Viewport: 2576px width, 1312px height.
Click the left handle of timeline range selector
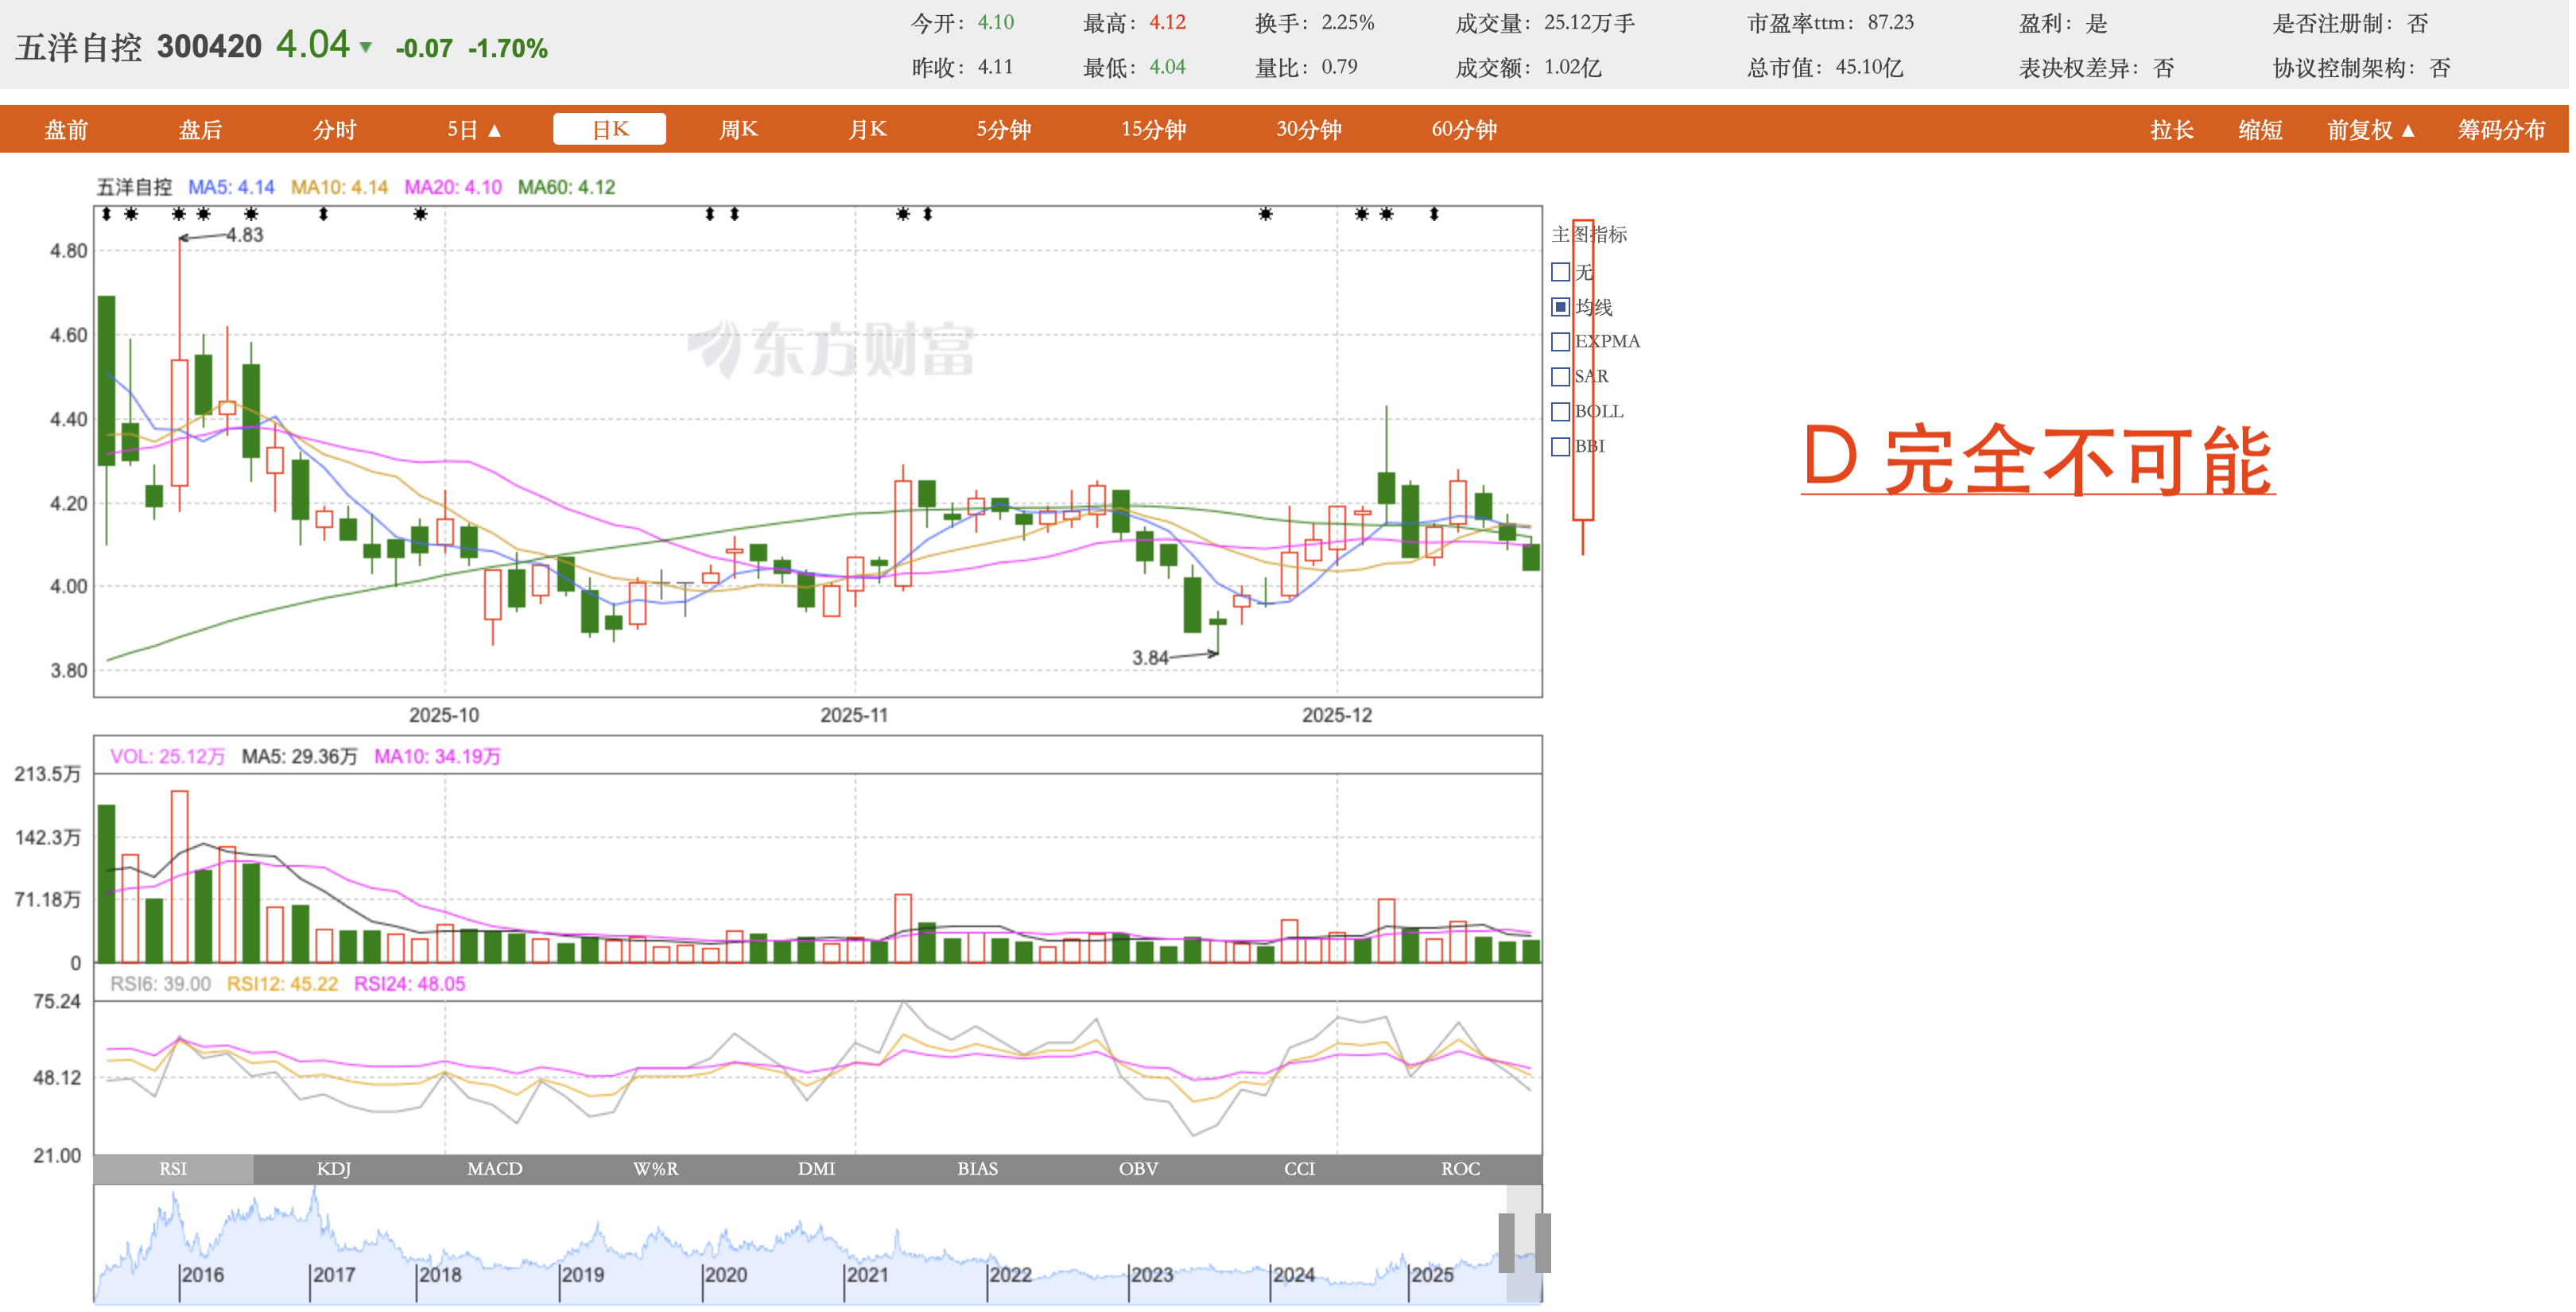click(x=1506, y=1242)
